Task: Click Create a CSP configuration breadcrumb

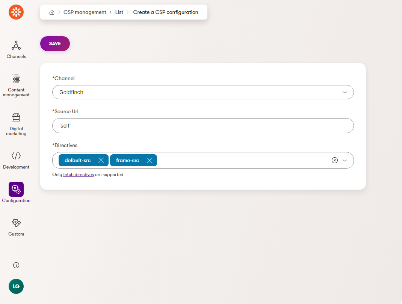Action: (166, 12)
